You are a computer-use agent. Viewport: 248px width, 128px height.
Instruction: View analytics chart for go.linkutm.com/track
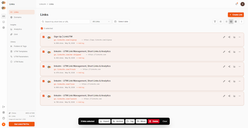tap(234, 66)
